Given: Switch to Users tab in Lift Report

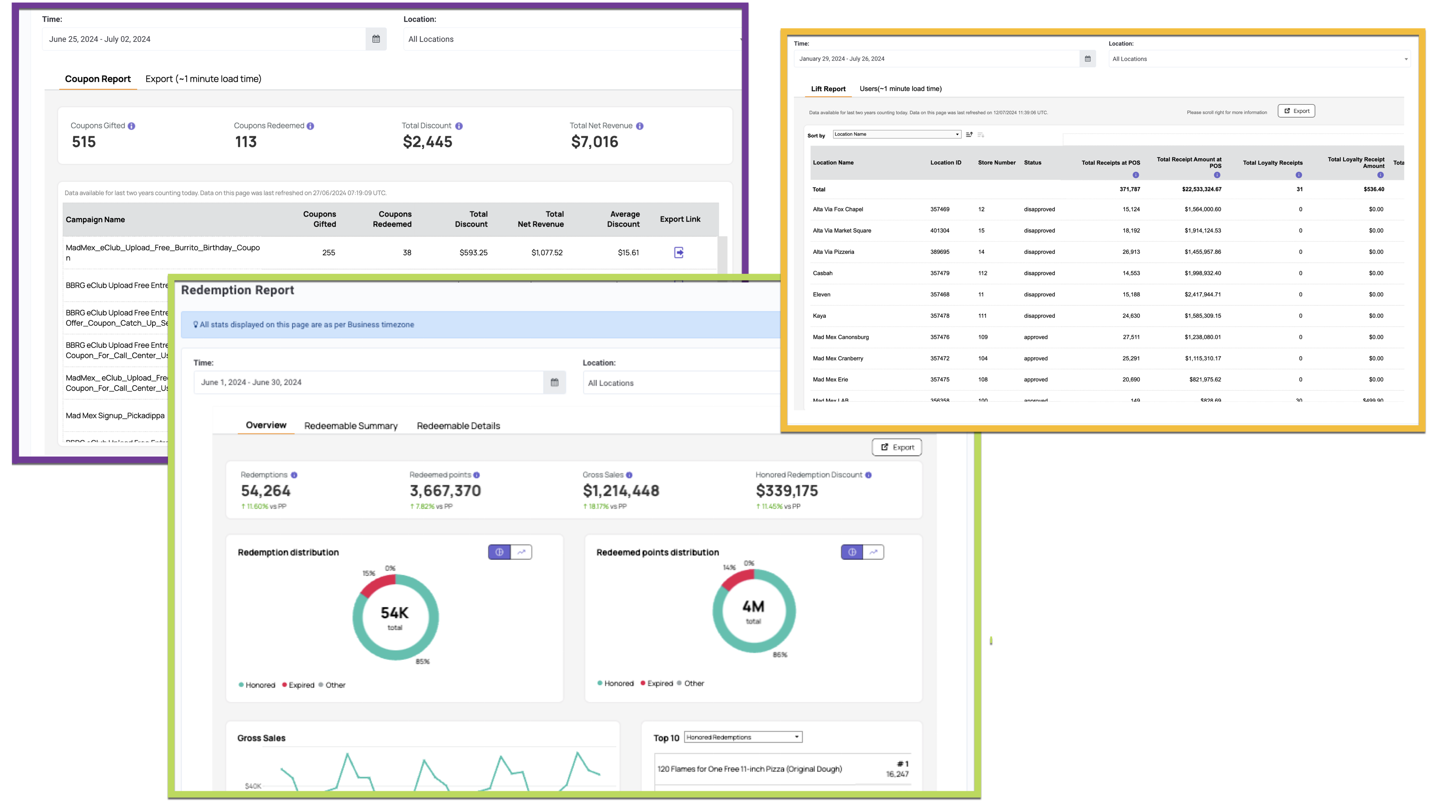Looking at the screenshot, I should (x=900, y=89).
